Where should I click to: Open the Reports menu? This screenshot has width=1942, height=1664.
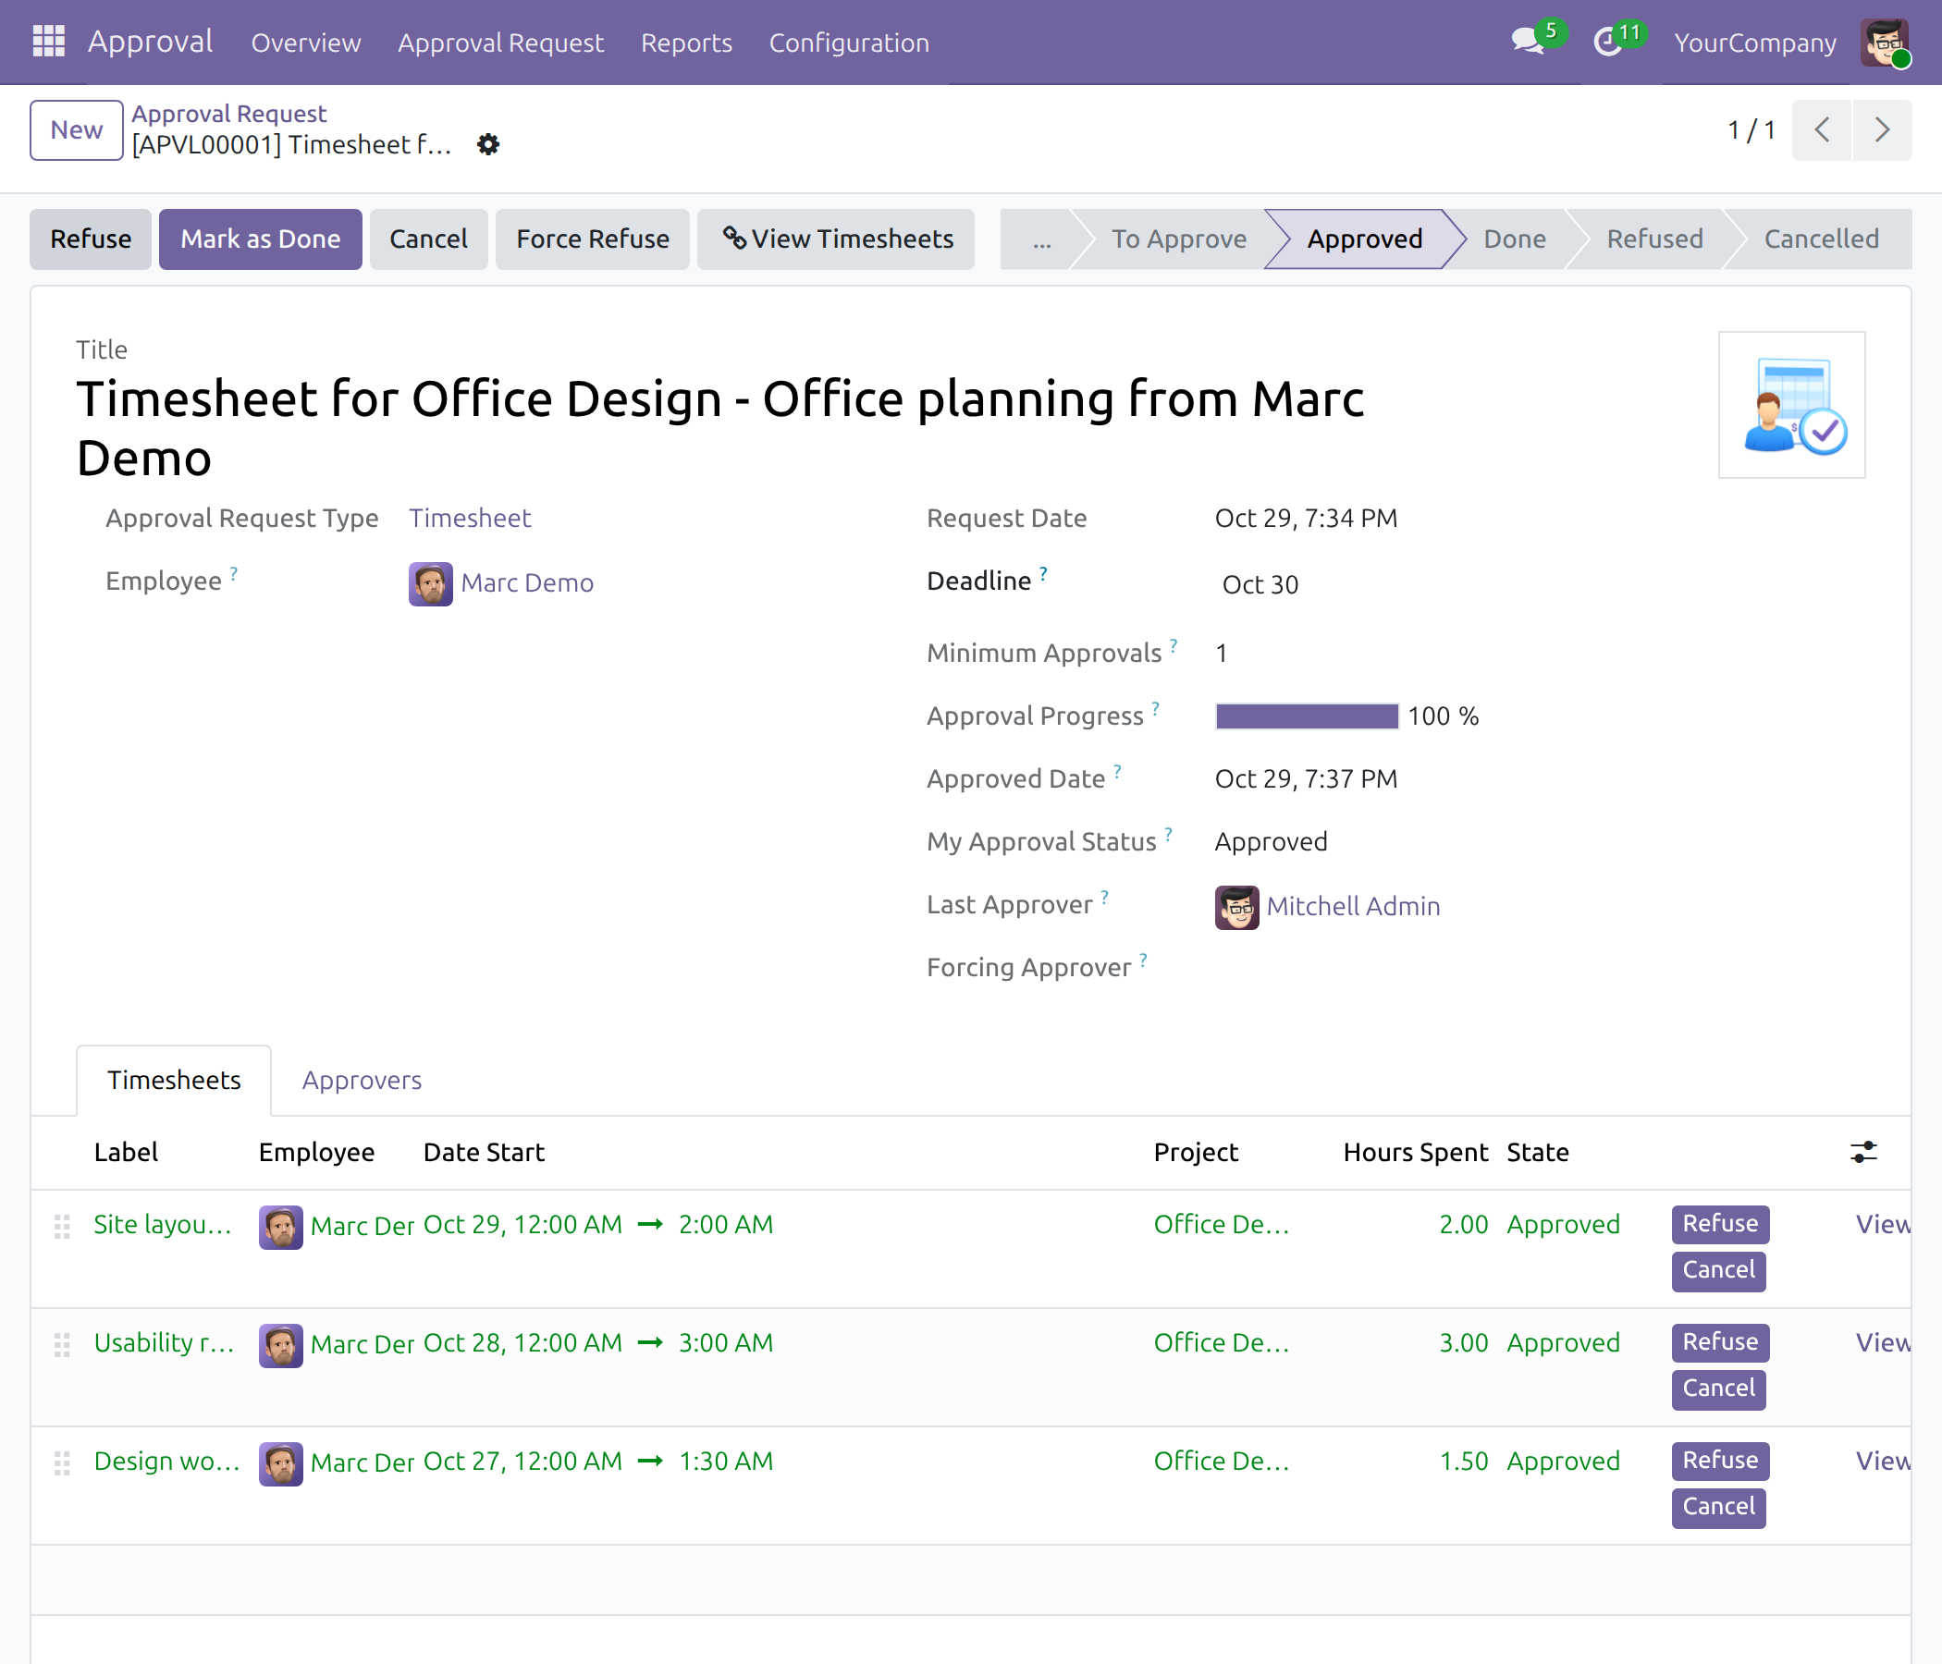coord(686,43)
